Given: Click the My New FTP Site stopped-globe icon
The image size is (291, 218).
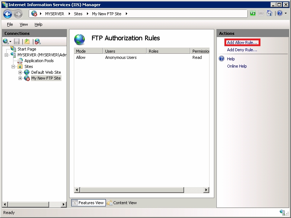Looking at the screenshot, I should point(27,78).
